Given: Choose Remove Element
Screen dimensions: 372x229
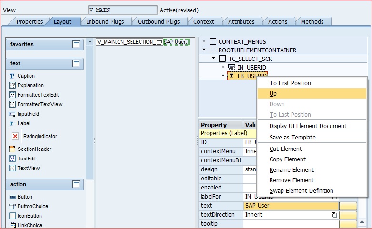Looking at the screenshot, I should (x=312, y=180).
